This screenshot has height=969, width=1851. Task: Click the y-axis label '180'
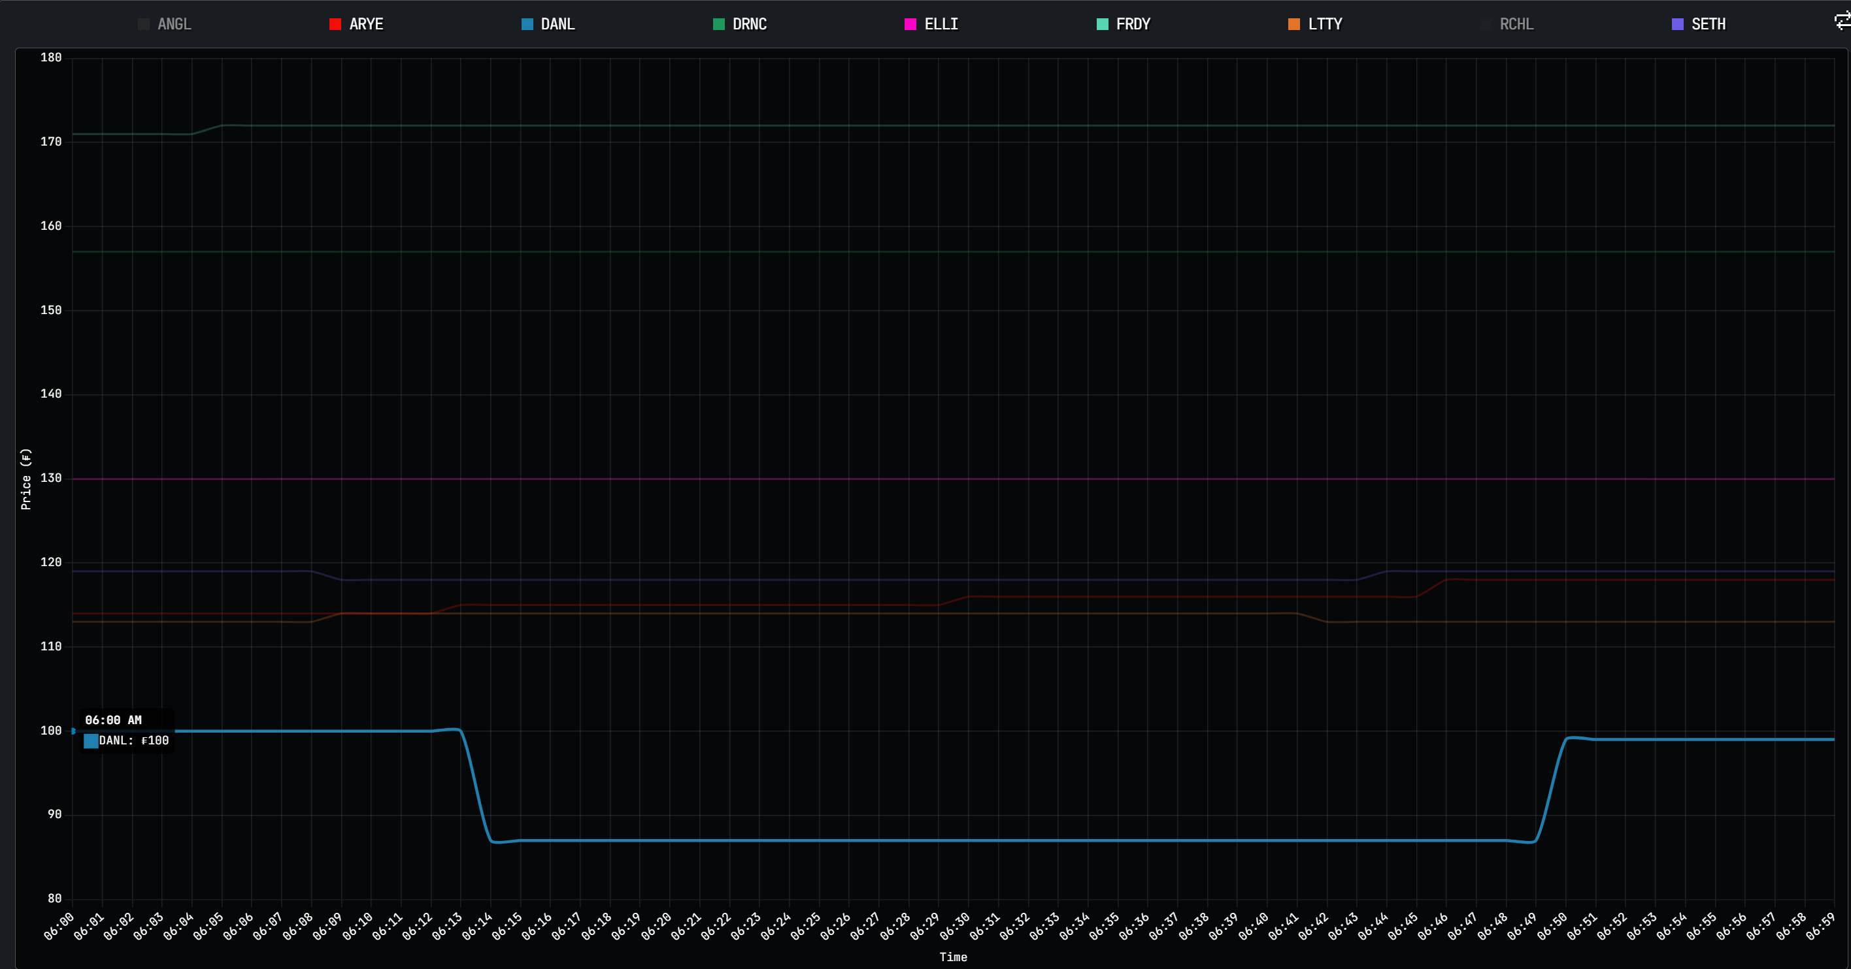(51, 57)
